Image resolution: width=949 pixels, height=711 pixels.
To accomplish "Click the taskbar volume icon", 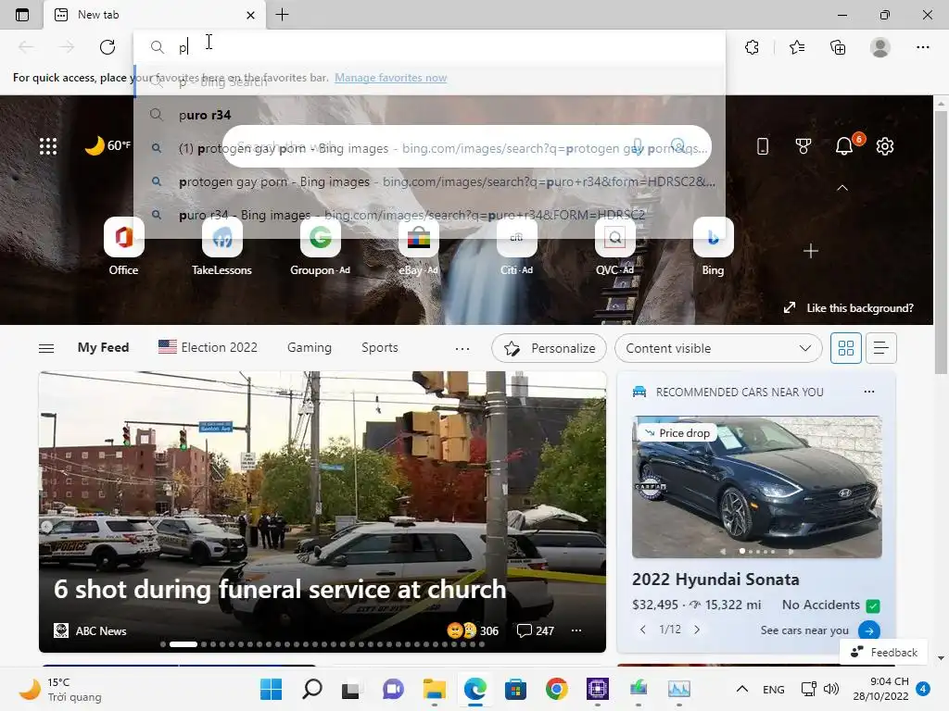I will [831, 689].
